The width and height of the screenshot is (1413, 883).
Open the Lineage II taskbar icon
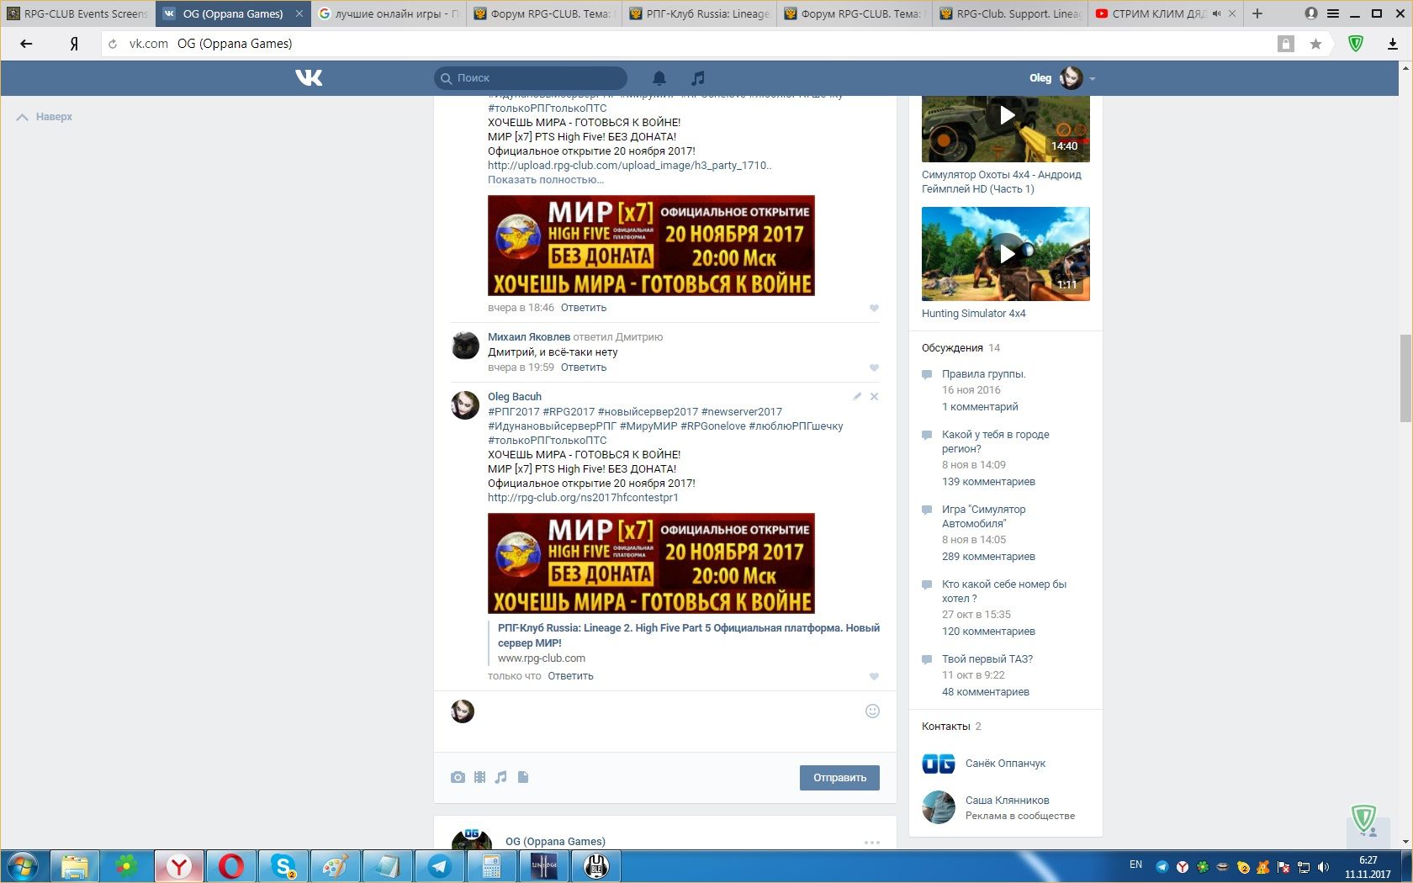(543, 866)
